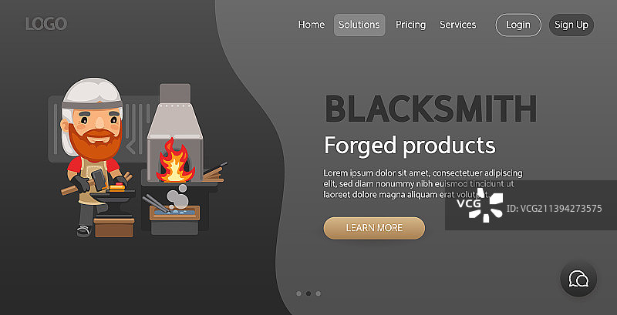
Task: Click the blacksmith's bearded face
Action: pyautogui.click(x=96, y=129)
